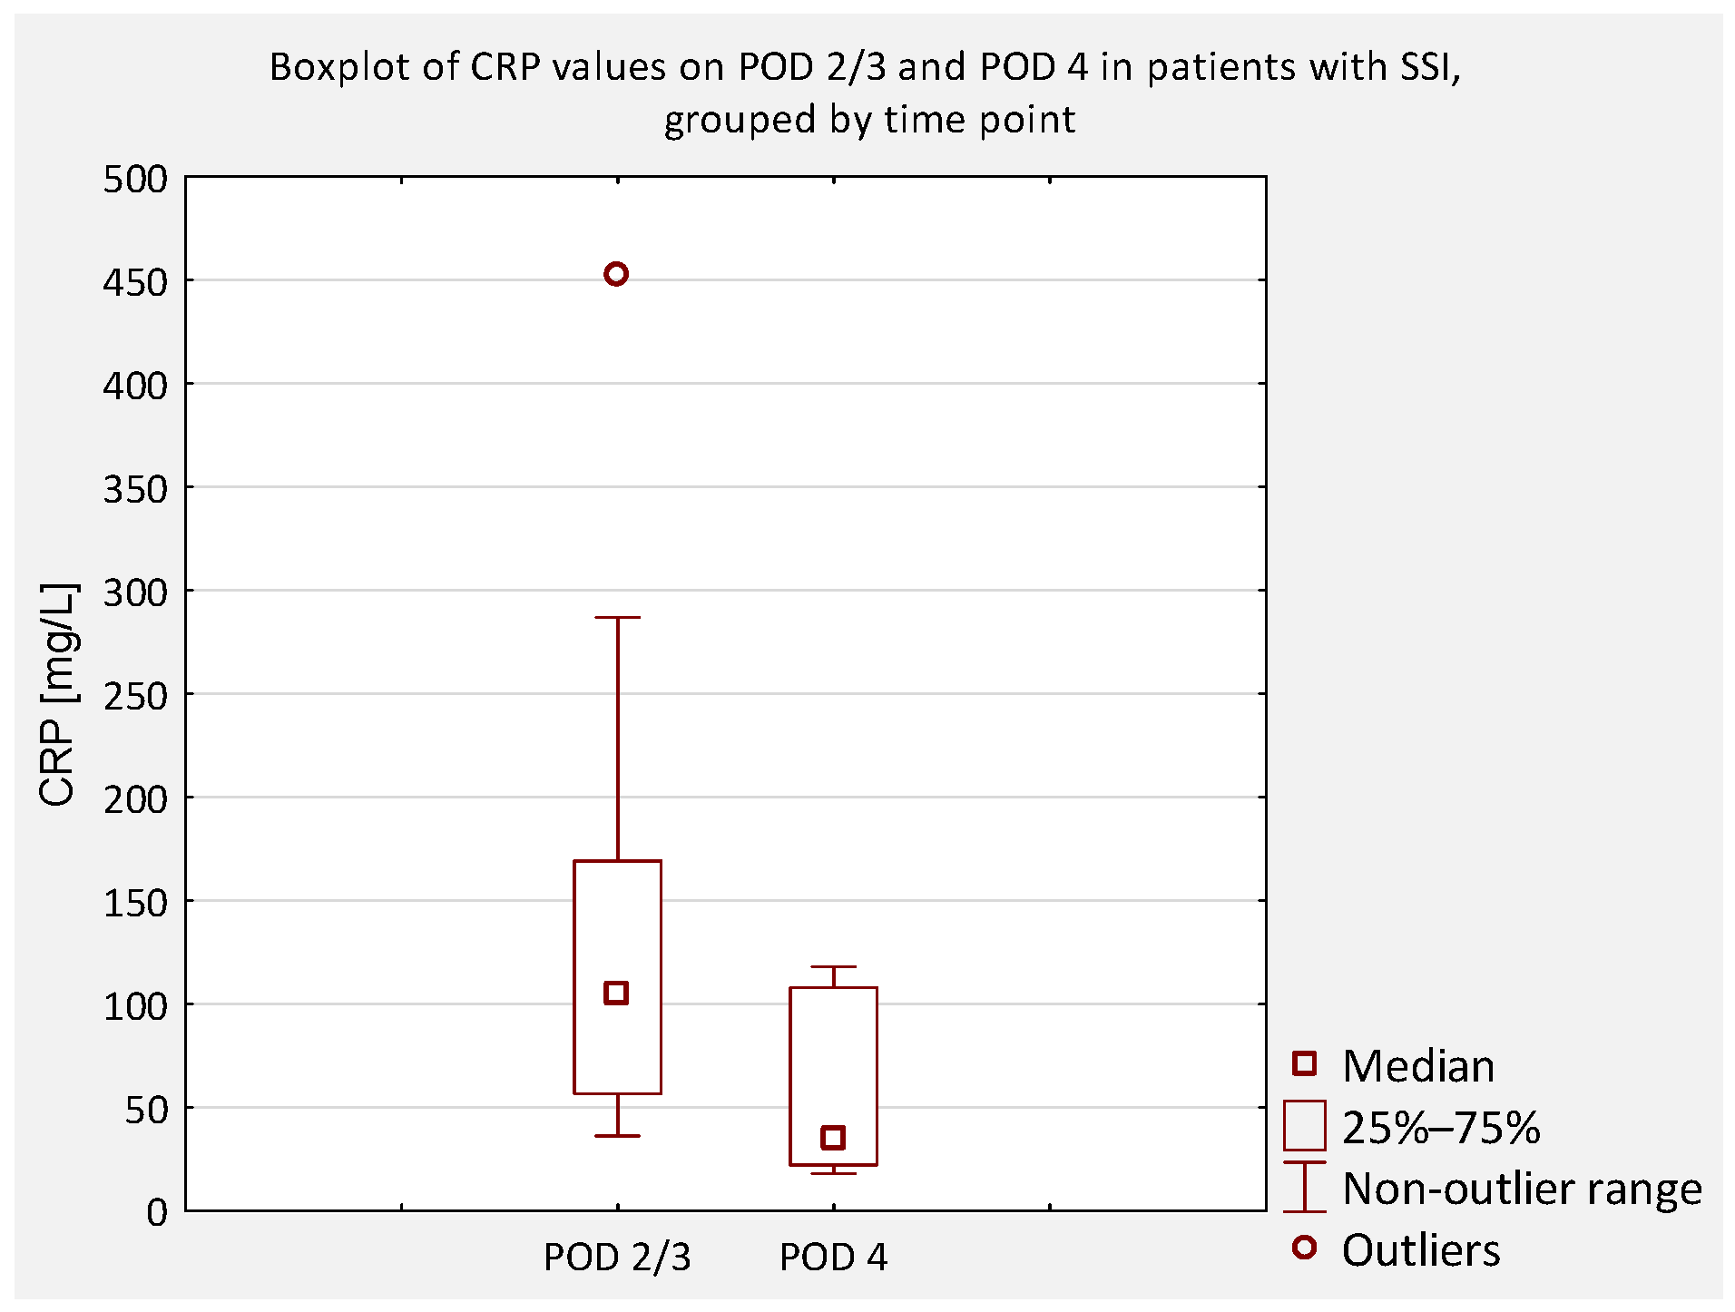
Task: Select the POD 2/3 median square marker
Action: (x=616, y=993)
